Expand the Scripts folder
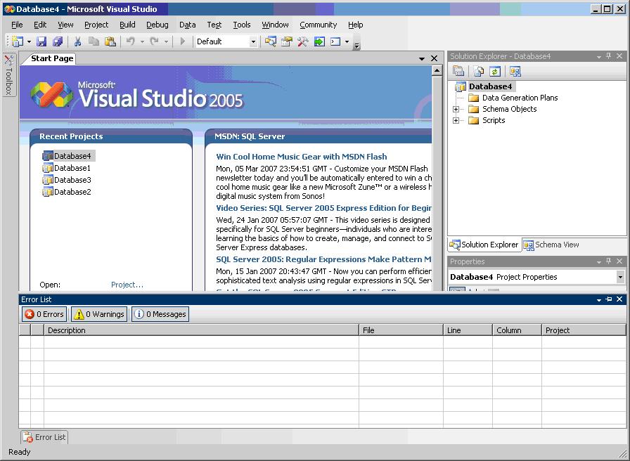This screenshot has width=630, height=461. pos(456,120)
